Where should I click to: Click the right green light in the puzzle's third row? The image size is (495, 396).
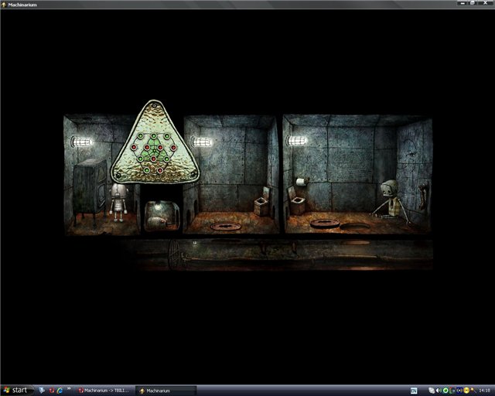pos(167,159)
